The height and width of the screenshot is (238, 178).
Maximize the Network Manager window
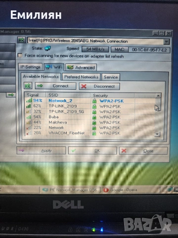(162, 33)
